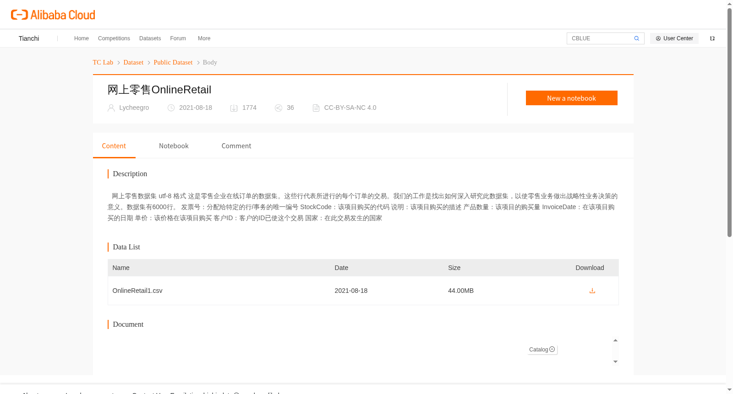The height and width of the screenshot is (394, 733).
Task: Click the license document icon
Action: 316,108
